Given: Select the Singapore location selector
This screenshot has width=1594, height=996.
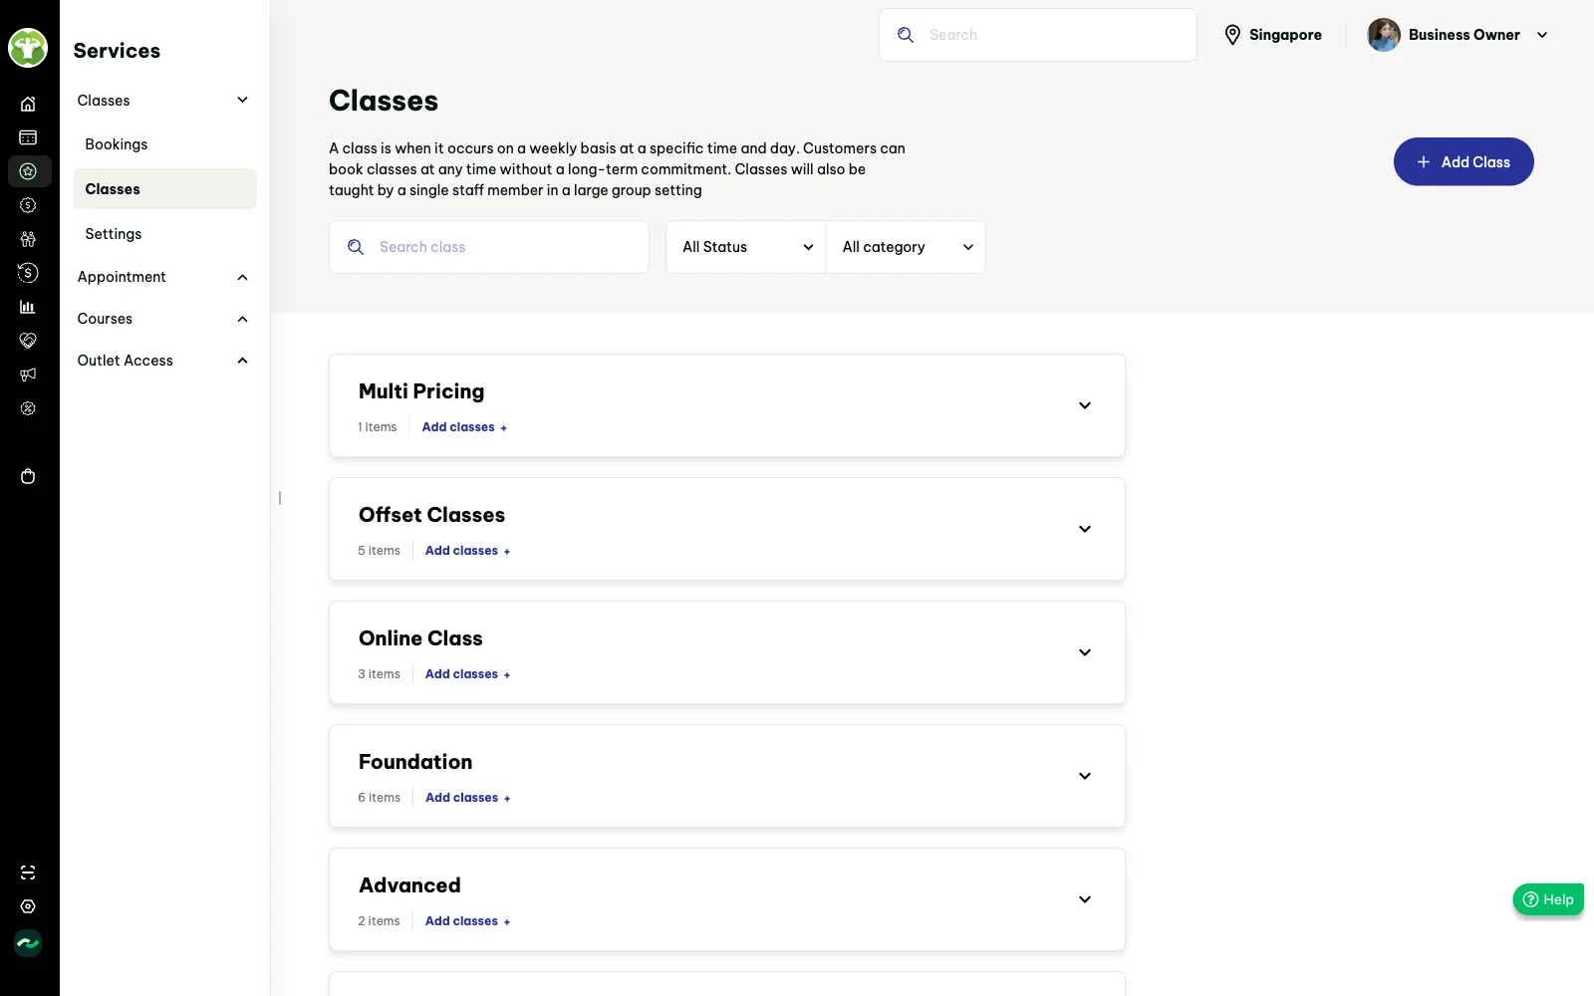Looking at the screenshot, I should click(1273, 35).
